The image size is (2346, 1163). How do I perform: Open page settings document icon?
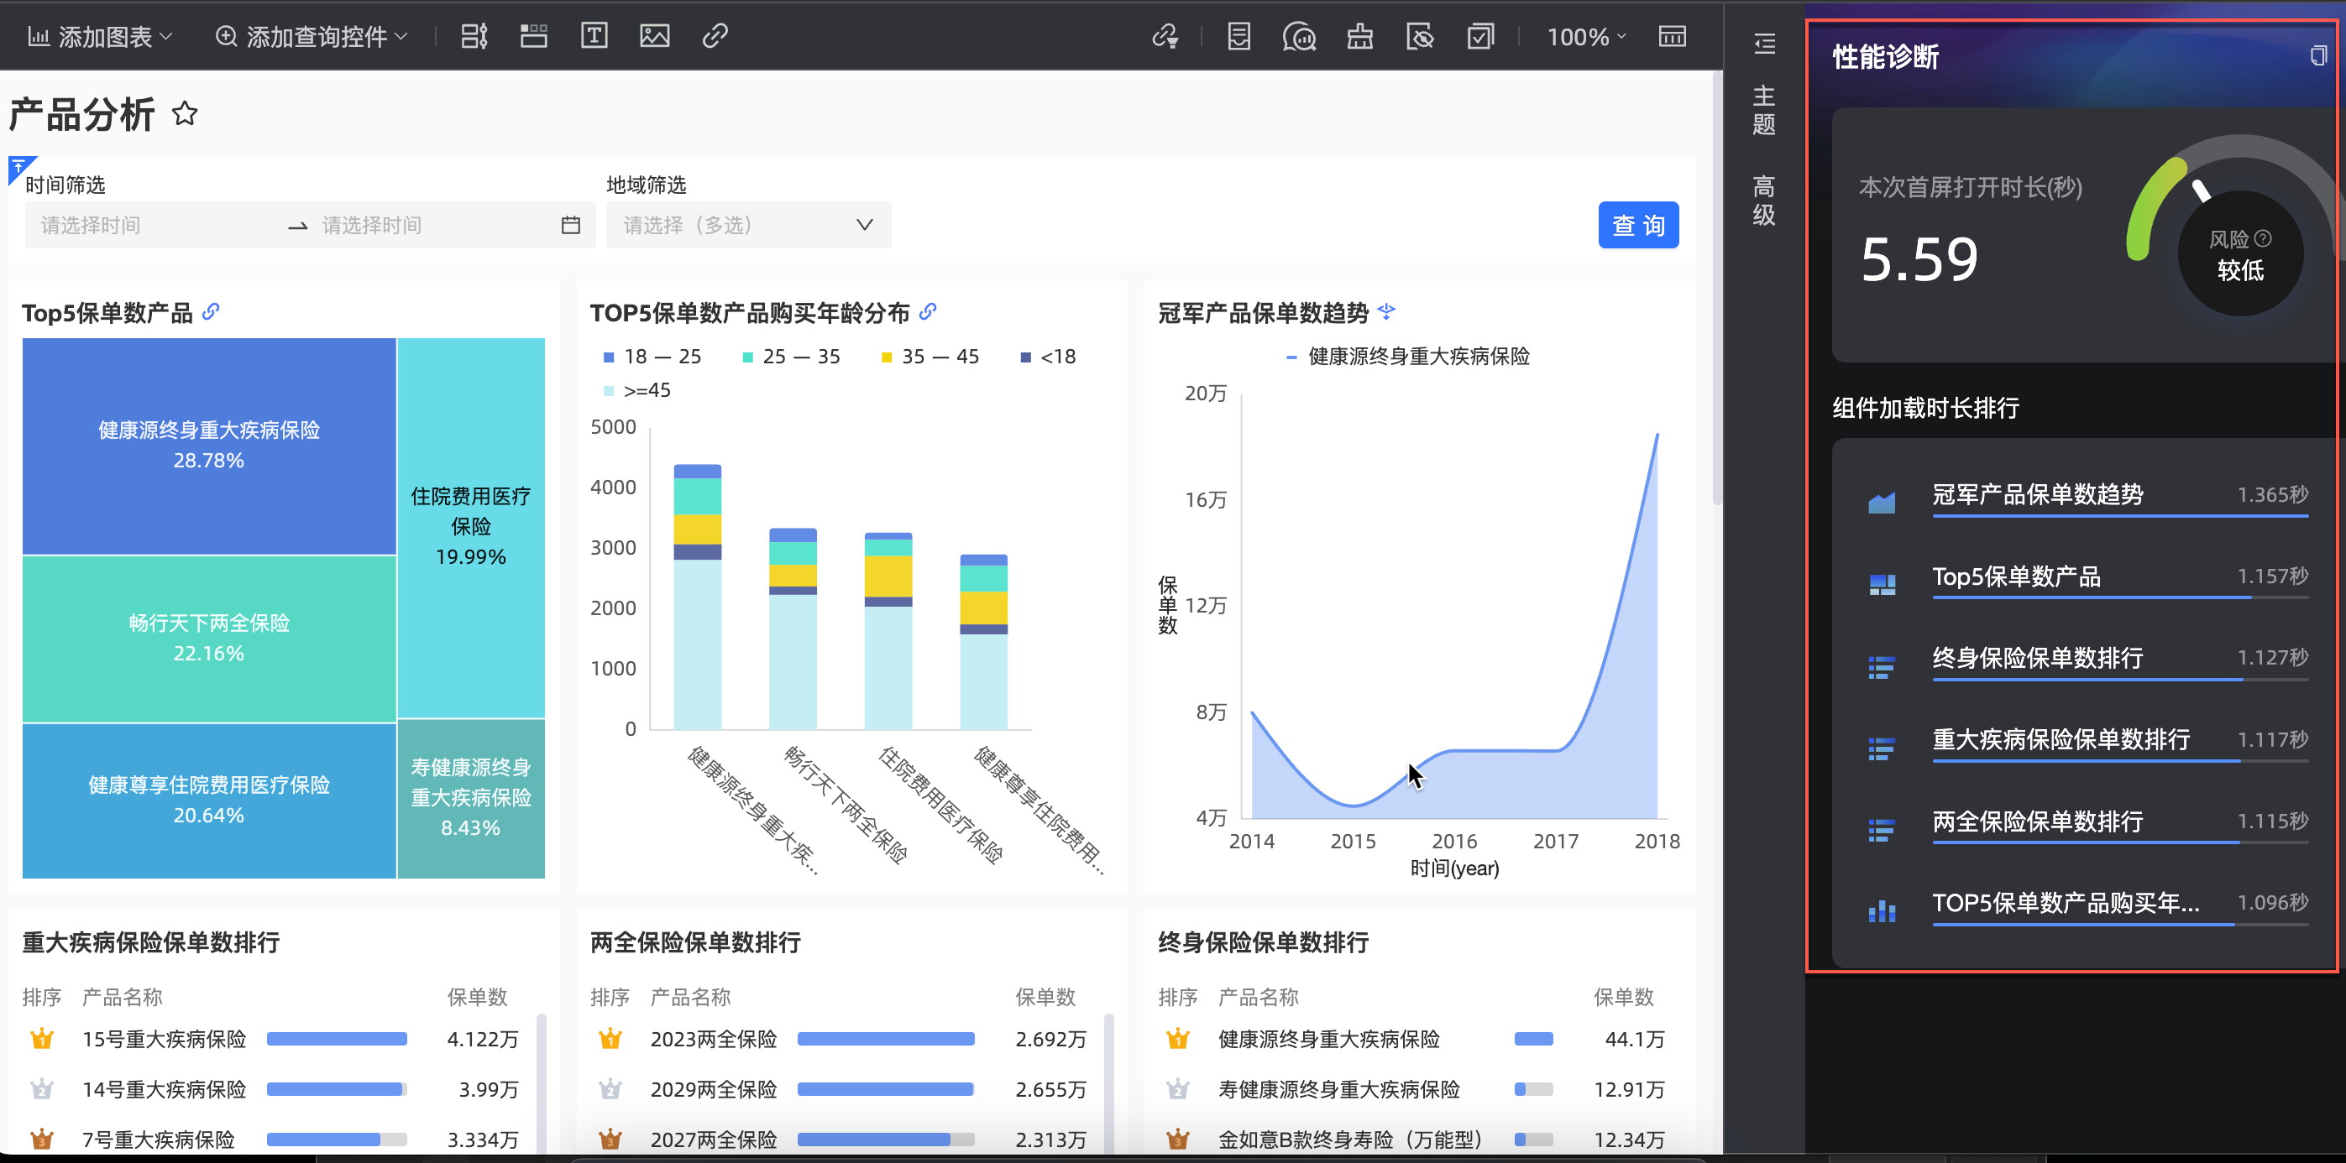1238,36
